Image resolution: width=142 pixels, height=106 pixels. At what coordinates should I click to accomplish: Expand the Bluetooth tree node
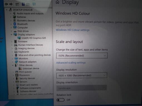11,24
